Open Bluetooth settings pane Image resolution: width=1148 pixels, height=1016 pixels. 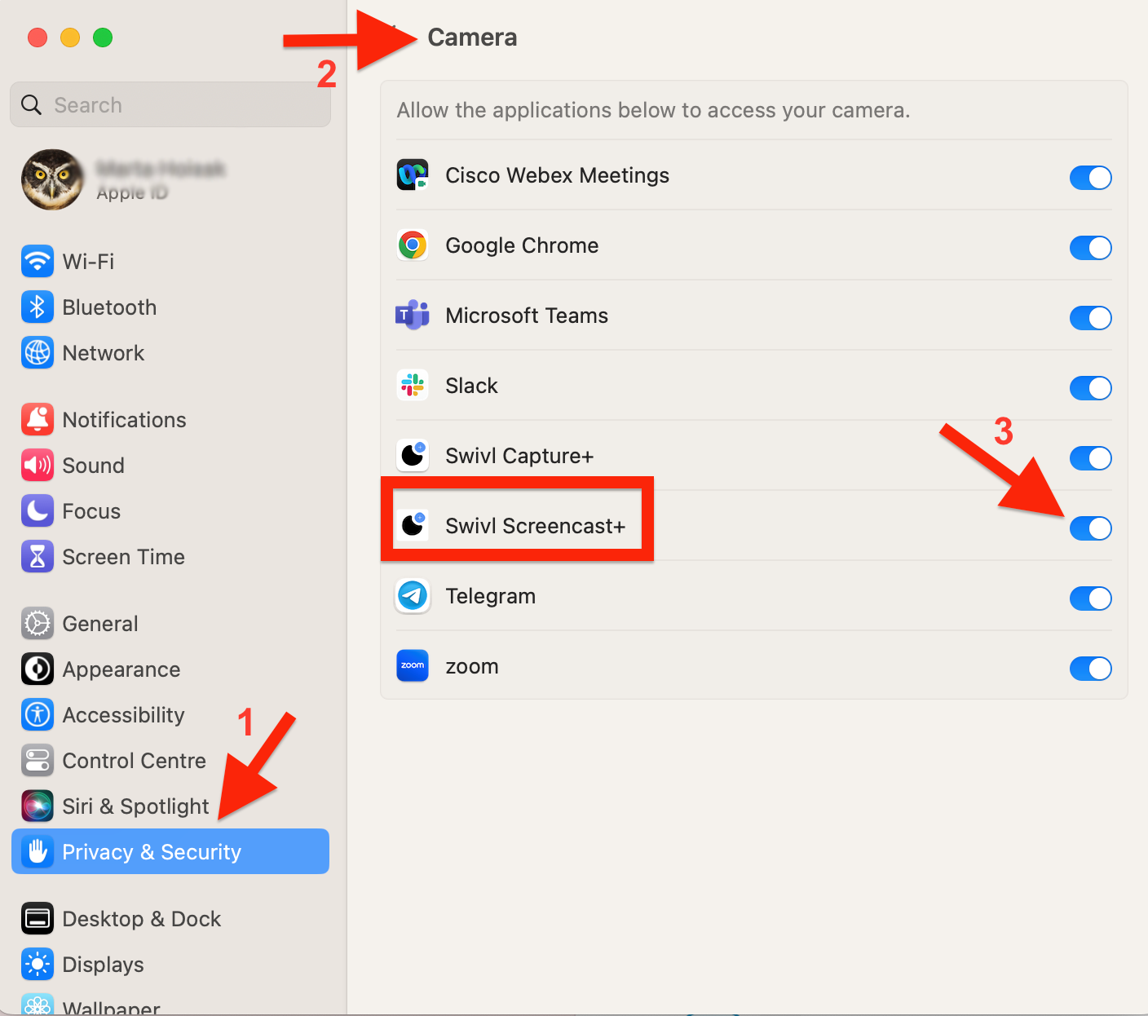[170, 307]
